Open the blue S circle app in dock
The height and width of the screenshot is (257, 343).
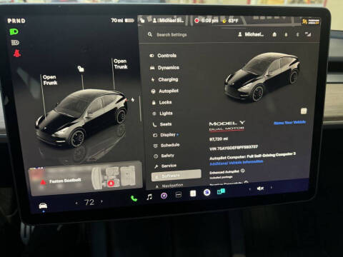(207, 192)
